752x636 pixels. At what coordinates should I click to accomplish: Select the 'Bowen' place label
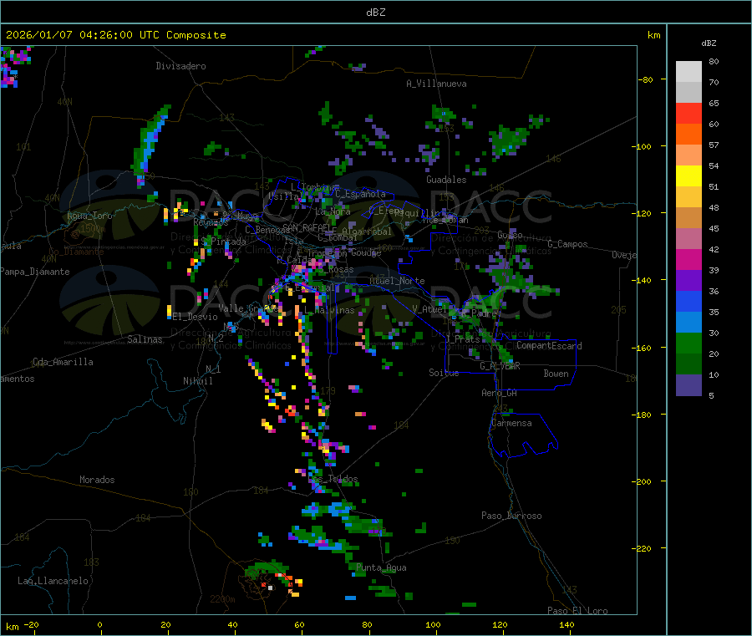pos(556,374)
